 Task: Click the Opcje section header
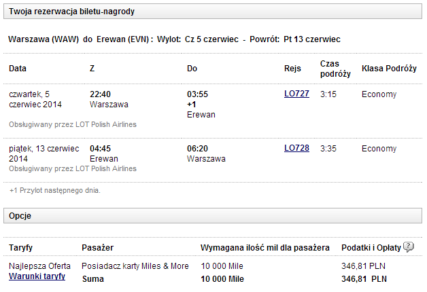pyautogui.click(x=21, y=215)
